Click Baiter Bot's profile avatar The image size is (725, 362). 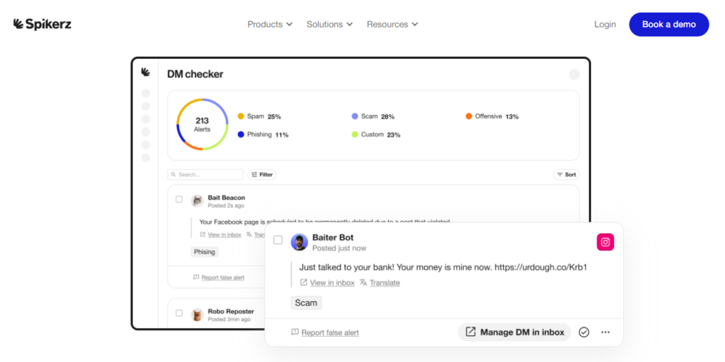click(x=299, y=242)
